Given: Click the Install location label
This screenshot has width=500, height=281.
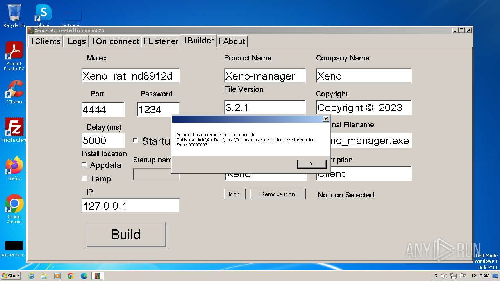Looking at the screenshot, I should 104,153.
